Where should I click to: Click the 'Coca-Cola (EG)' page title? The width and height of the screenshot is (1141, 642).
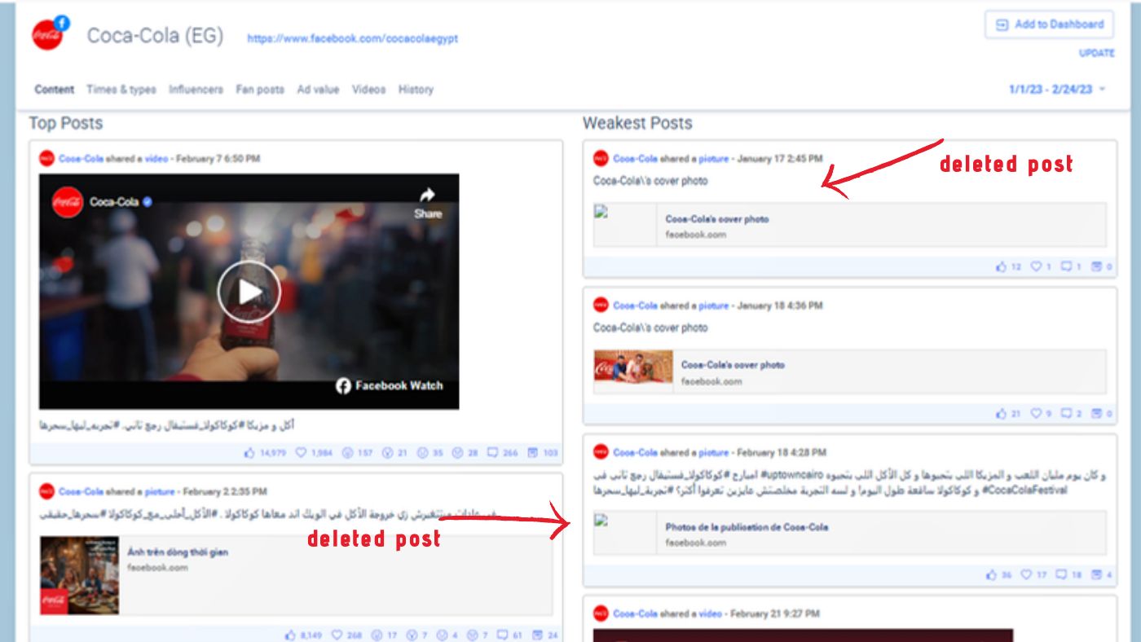tap(155, 36)
